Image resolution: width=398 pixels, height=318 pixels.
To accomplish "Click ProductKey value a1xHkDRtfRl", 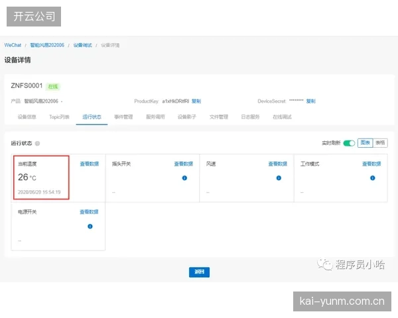I will pos(176,101).
